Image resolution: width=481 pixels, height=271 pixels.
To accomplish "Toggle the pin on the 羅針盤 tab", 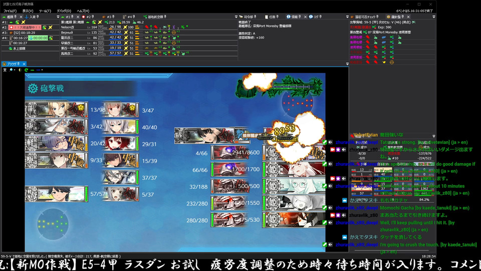I will 403,17.
